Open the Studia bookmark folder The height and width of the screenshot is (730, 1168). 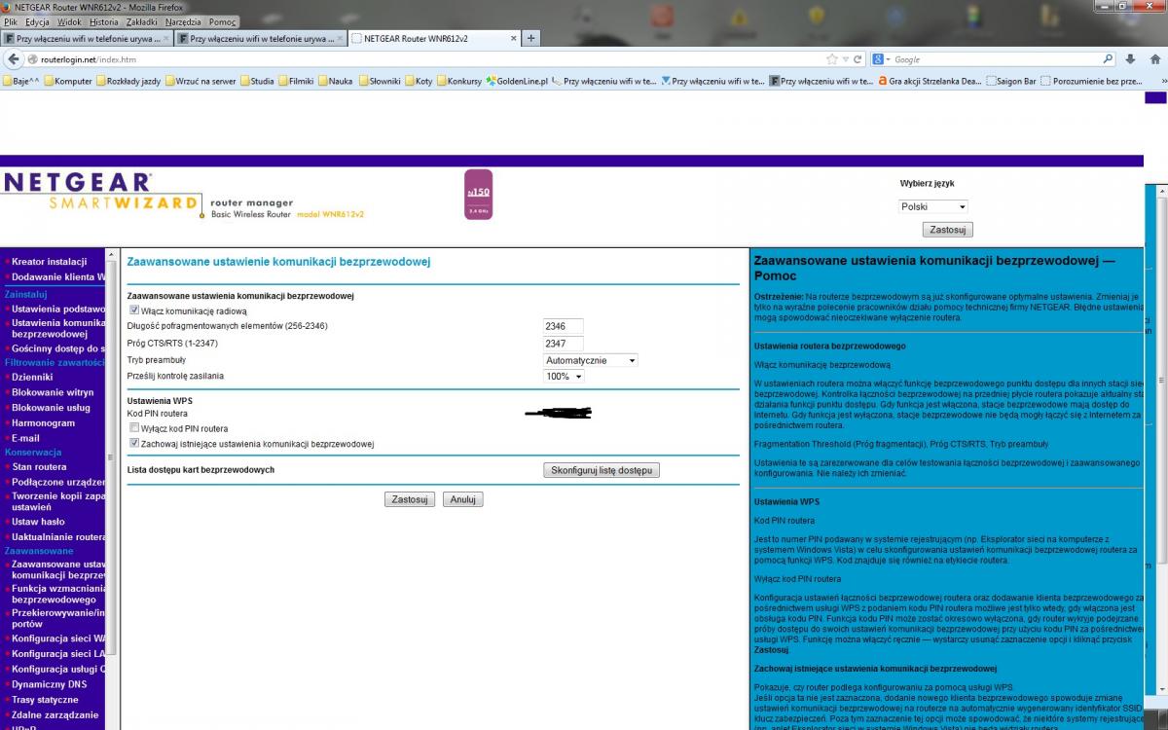pos(257,81)
